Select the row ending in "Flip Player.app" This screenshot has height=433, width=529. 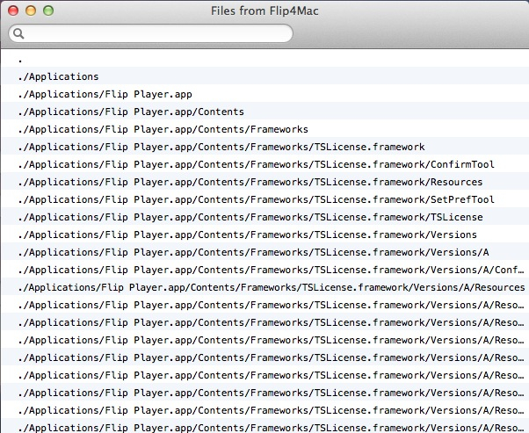click(x=264, y=93)
